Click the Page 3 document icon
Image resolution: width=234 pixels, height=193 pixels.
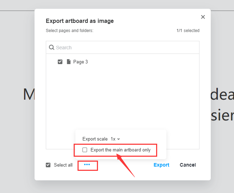[69, 62]
